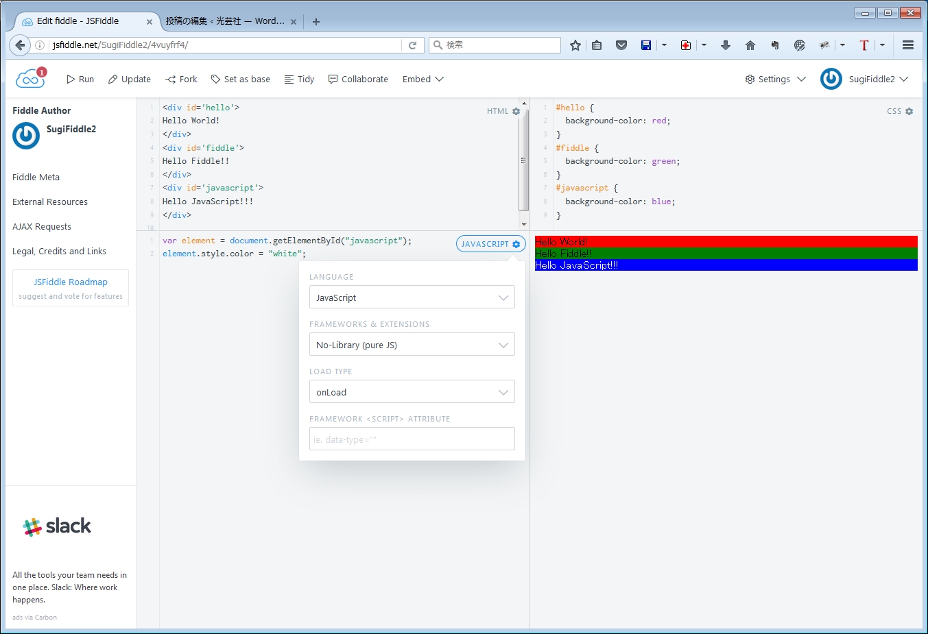Open the External Resources sidebar section
Viewport: 928px width, 634px height.
(x=50, y=202)
